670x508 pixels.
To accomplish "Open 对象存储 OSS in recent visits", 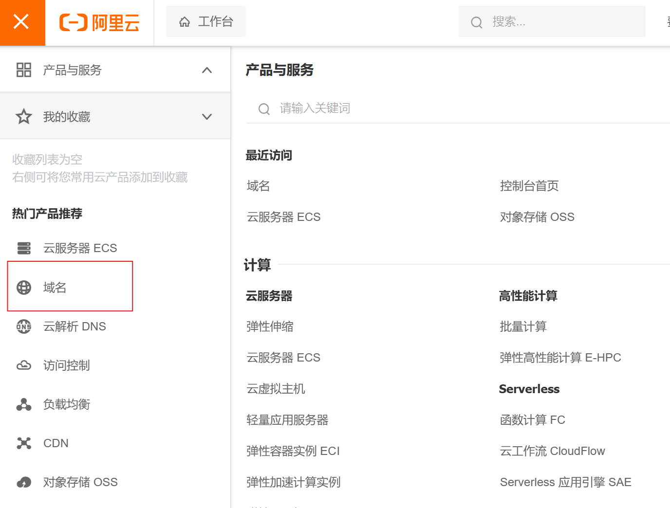I will [x=537, y=217].
